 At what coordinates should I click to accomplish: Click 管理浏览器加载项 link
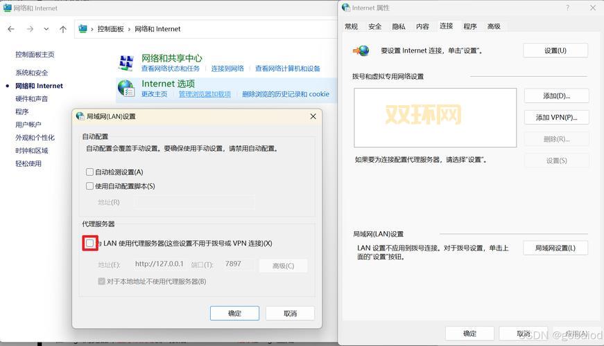pos(205,94)
